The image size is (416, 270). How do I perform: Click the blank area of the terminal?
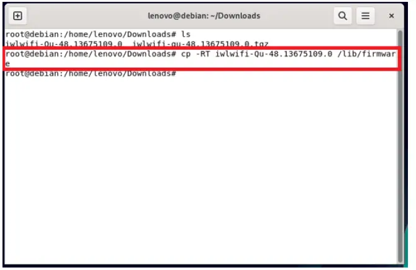coord(201,169)
